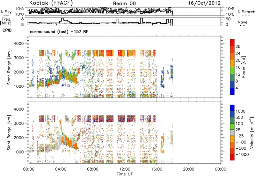Viewport: 255px width, 176px height.
Task: Click the red bottom segment of Velocity colorbar
Action: (232, 157)
